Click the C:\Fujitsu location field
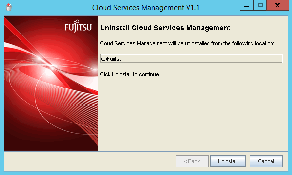The image size is (292, 175). 191,59
